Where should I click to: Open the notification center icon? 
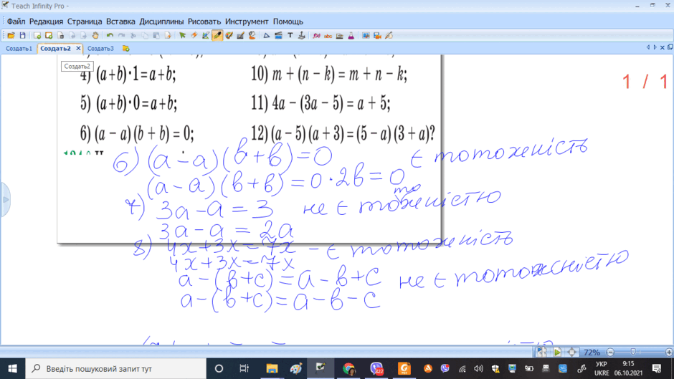[x=656, y=369]
